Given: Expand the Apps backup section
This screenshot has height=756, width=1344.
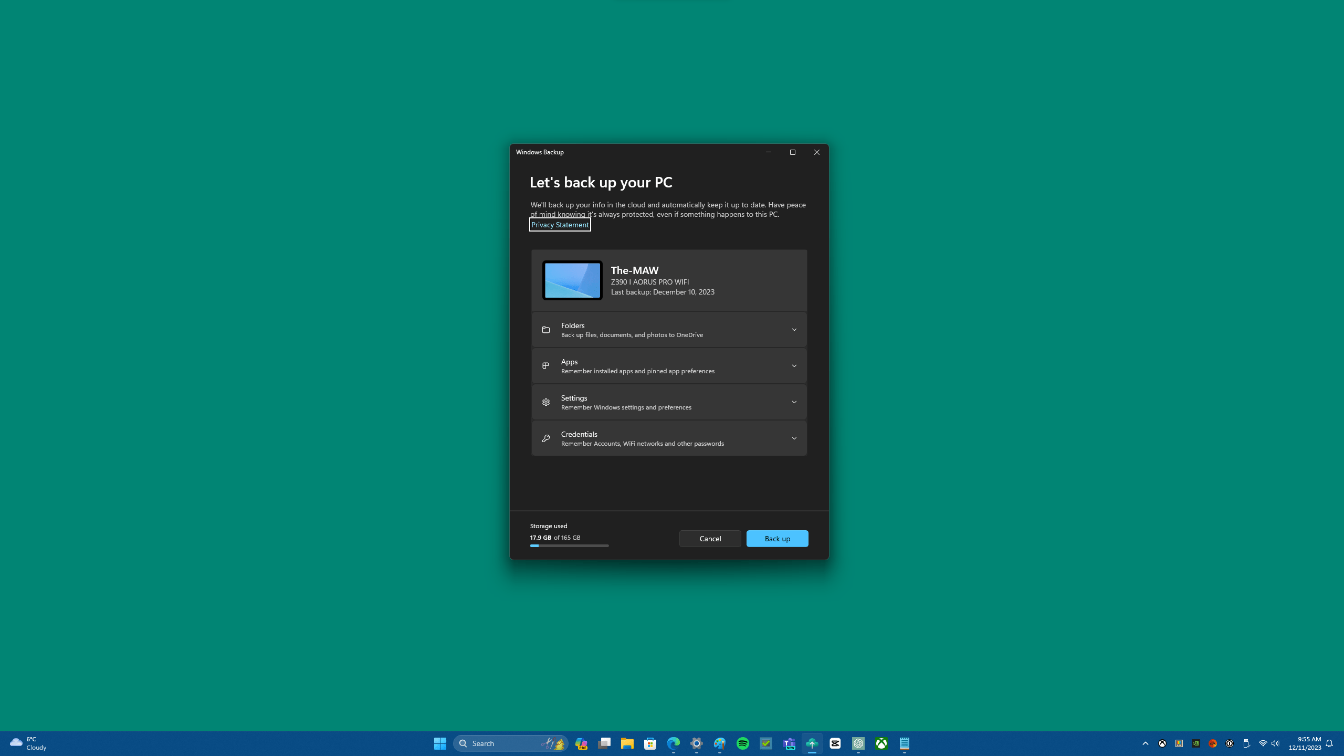Looking at the screenshot, I should pos(794,365).
